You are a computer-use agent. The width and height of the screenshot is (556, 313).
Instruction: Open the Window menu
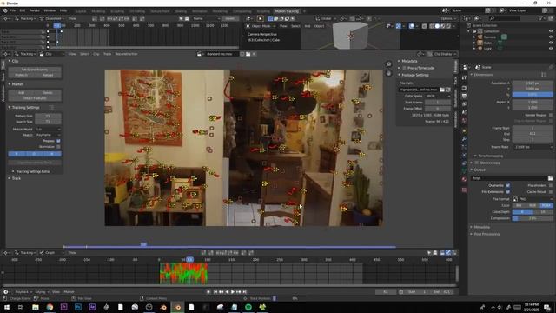(50, 10)
